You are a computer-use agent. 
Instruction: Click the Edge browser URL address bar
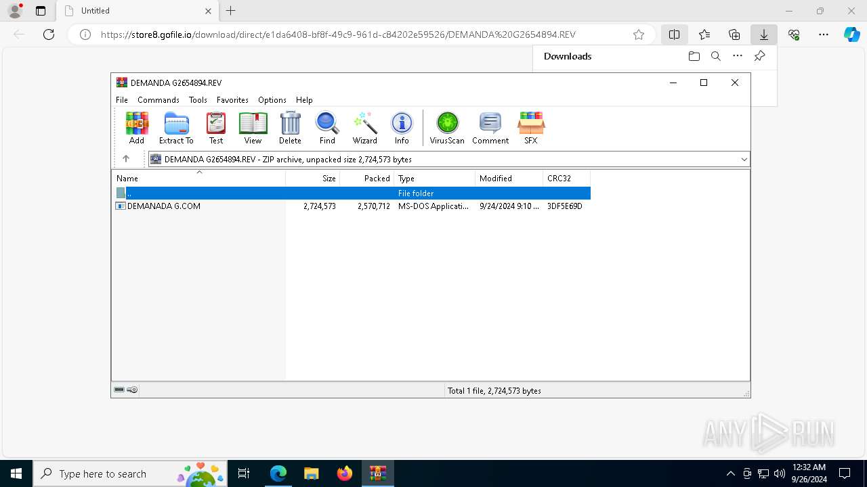pos(362,34)
